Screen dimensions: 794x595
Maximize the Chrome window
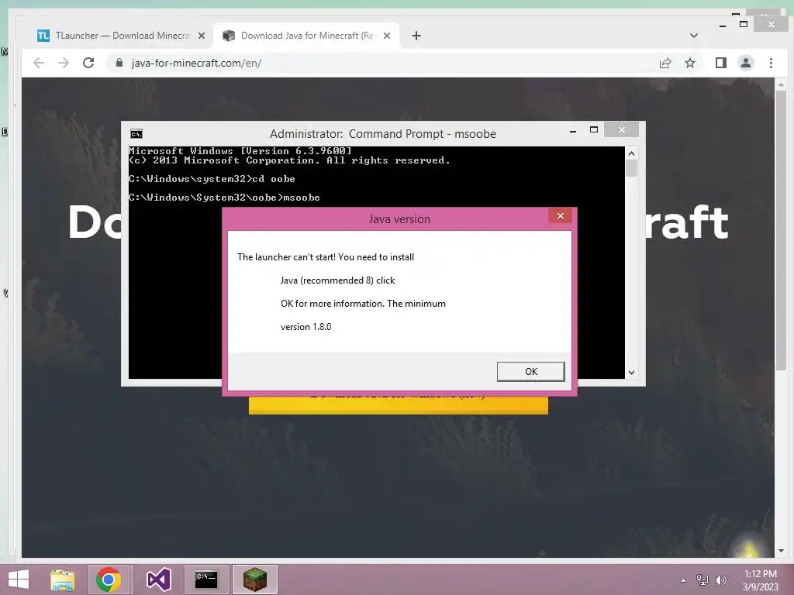(744, 24)
